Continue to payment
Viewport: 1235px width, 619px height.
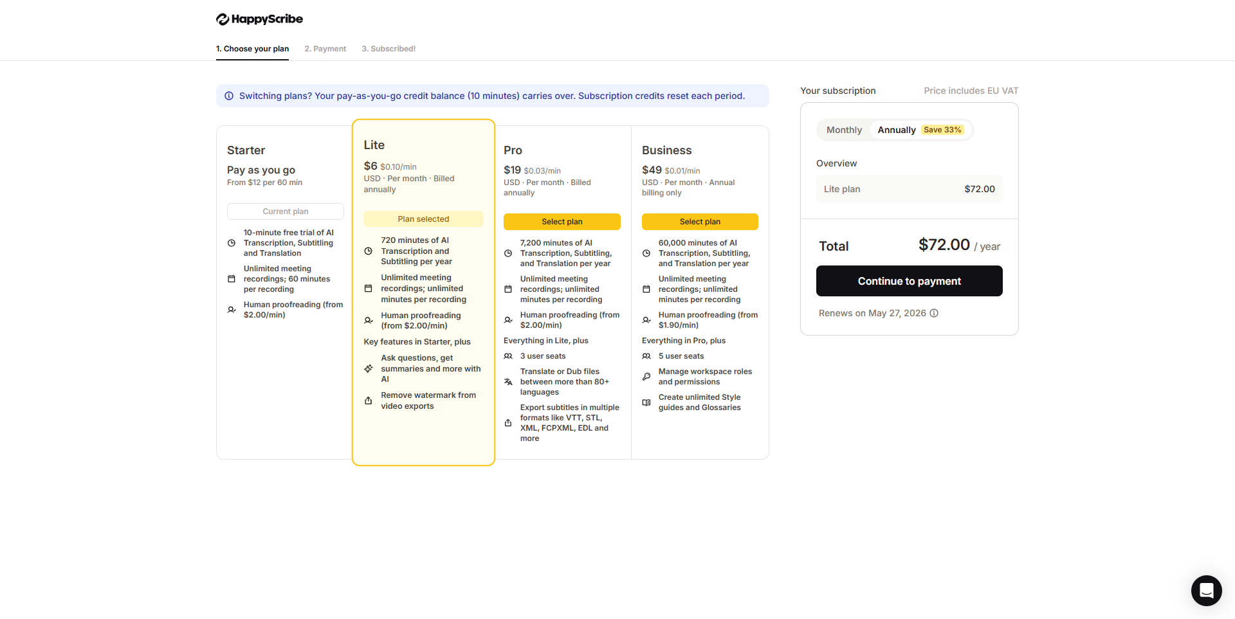(x=910, y=281)
